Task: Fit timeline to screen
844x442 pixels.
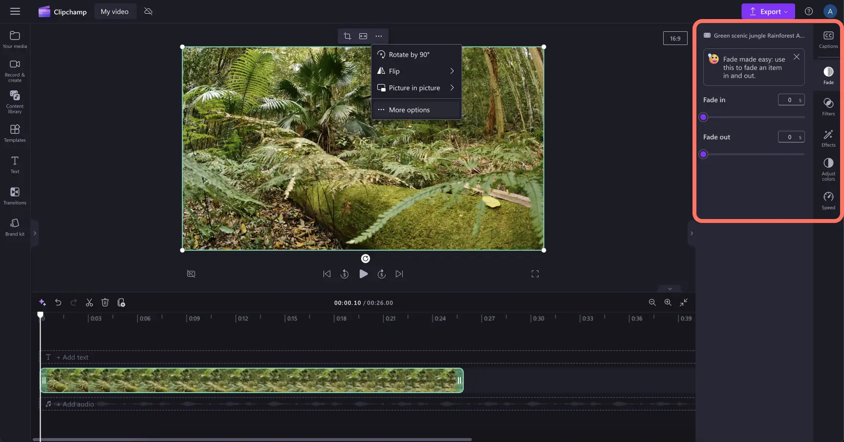Action: (x=683, y=303)
